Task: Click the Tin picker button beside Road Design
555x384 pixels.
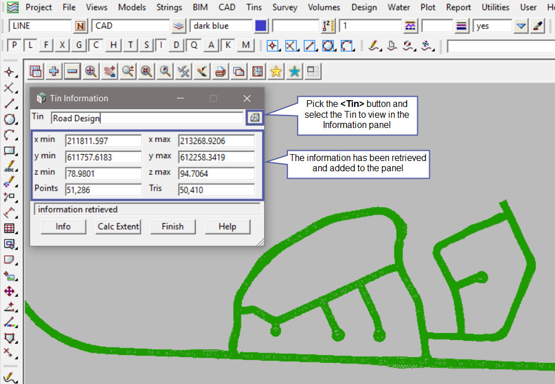Action: pyautogui.click(x=254, y=118)
